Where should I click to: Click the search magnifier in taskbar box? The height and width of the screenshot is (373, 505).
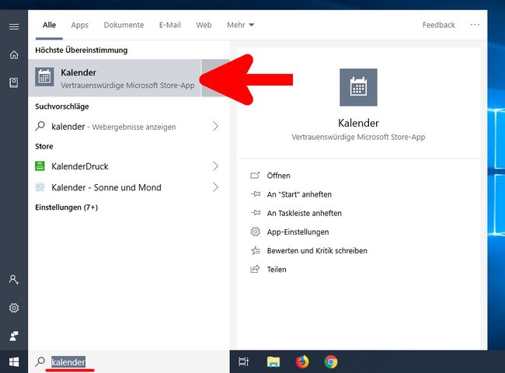pos(40,361)
